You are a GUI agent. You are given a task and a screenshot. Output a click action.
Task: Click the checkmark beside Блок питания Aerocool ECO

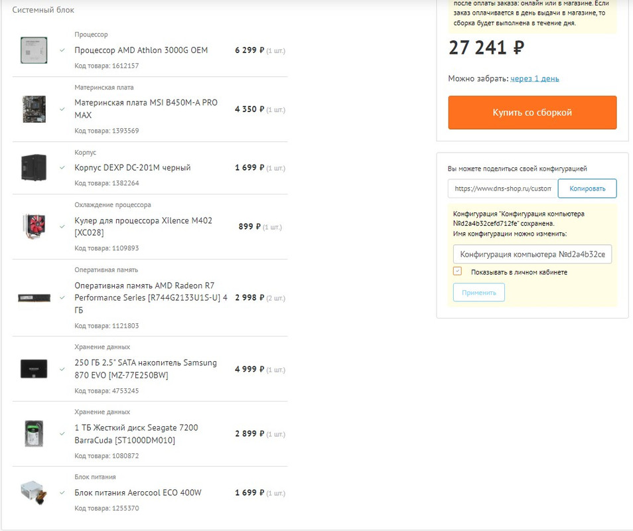(62, 493)
